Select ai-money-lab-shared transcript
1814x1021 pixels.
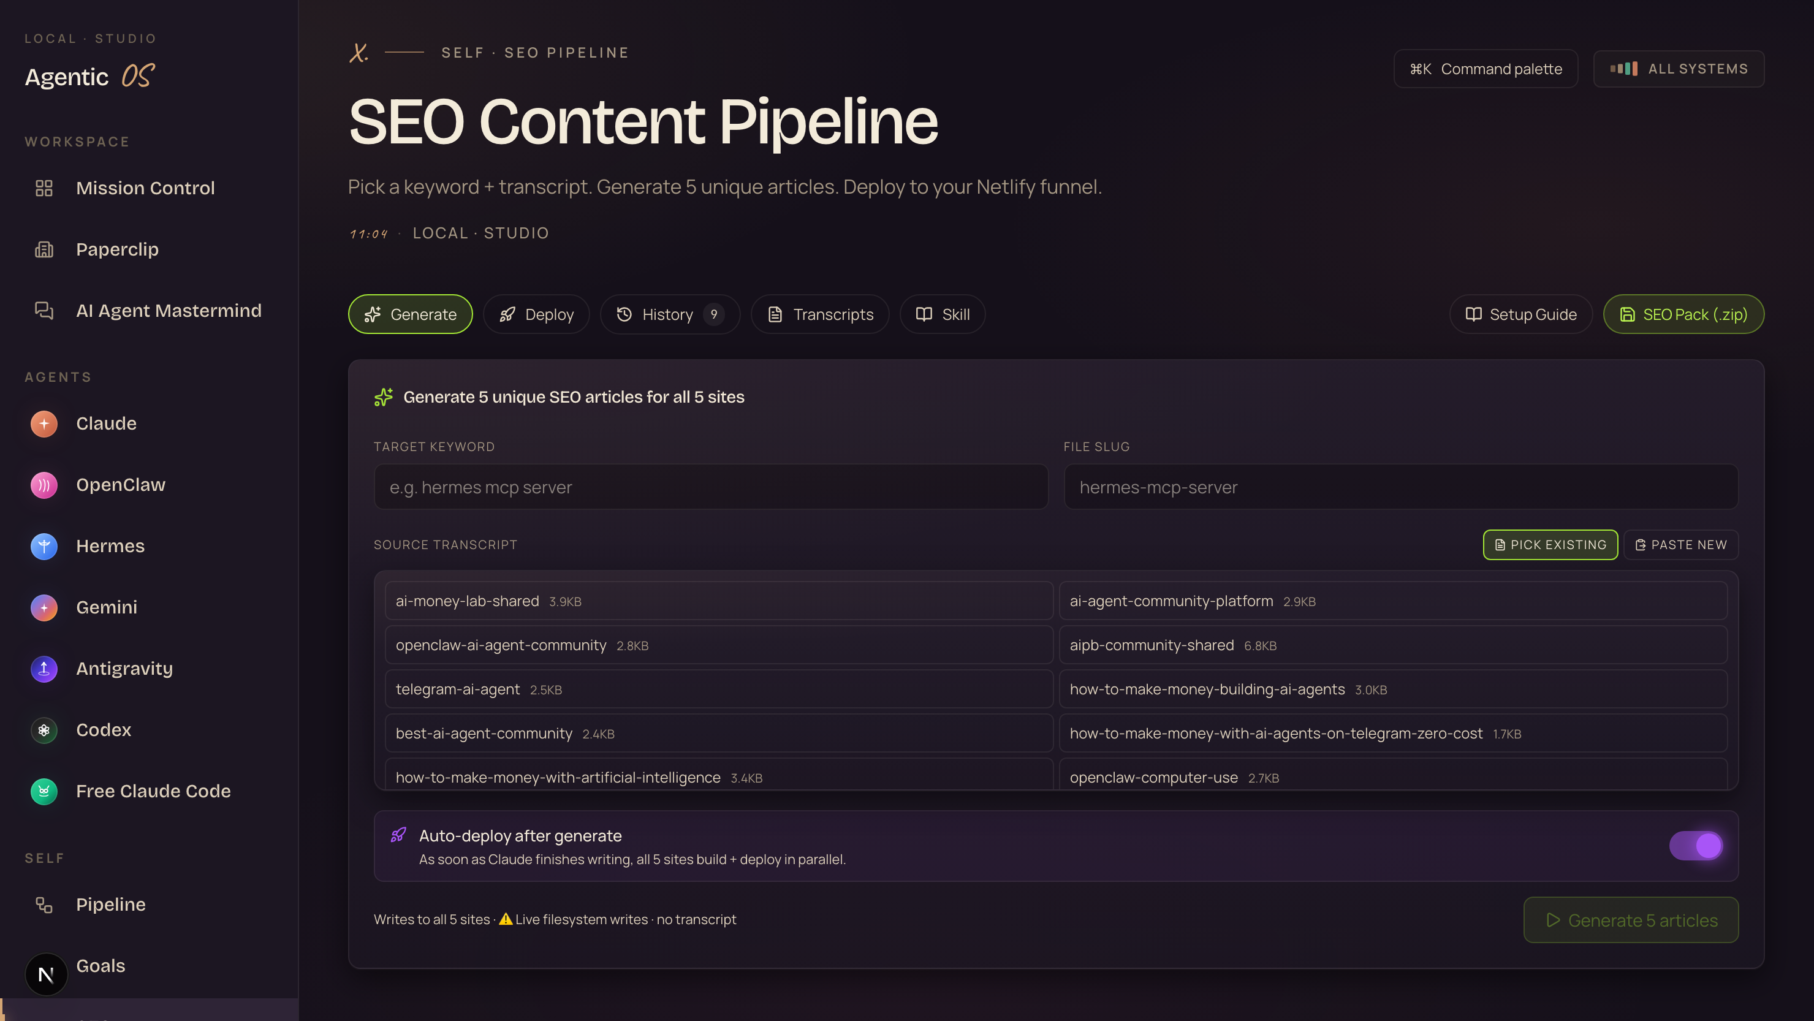click(718, 601)
